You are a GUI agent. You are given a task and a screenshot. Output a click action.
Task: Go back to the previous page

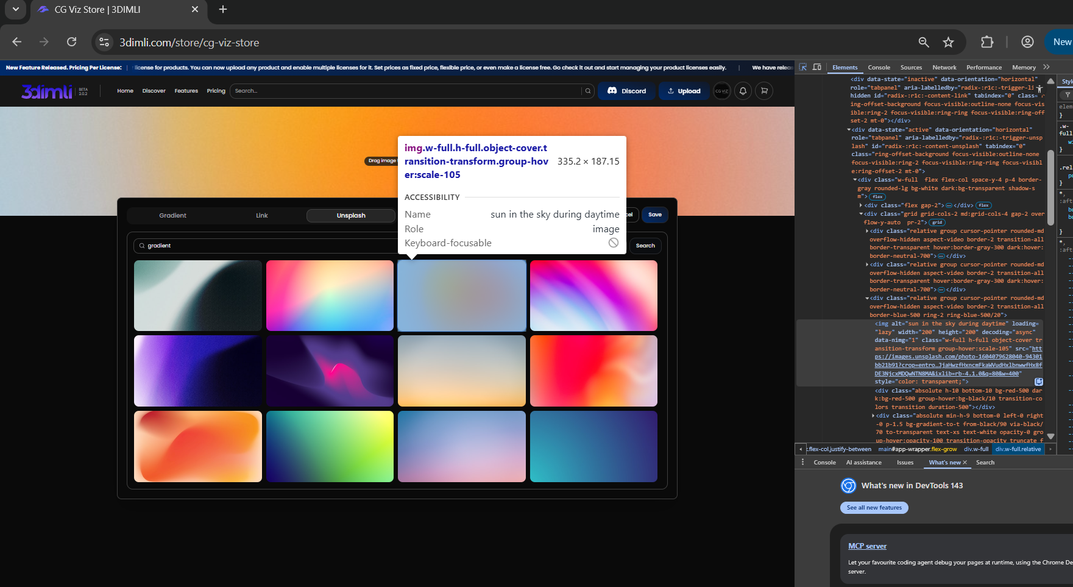(17, 42)
